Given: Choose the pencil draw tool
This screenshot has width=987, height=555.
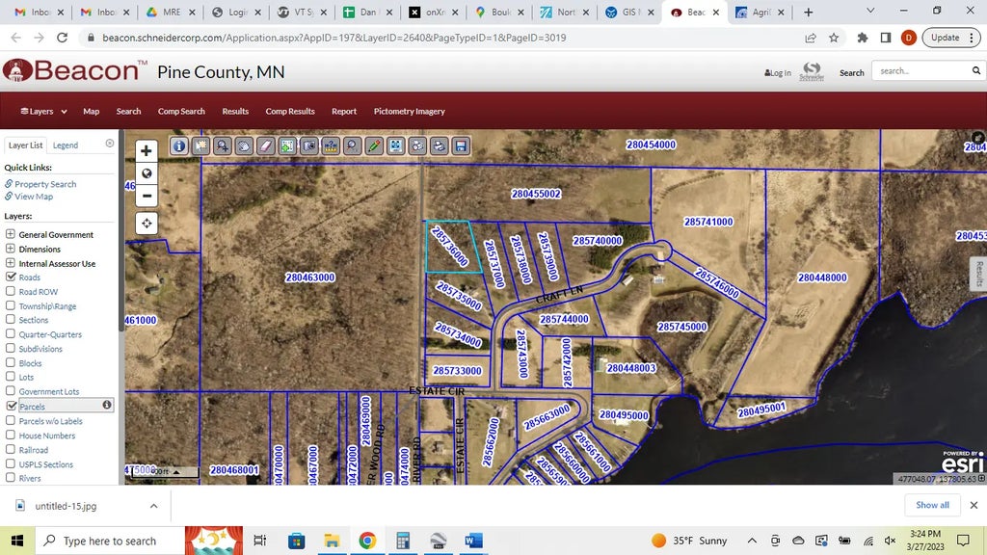Looking at the screenshot, I should (374, 146).
